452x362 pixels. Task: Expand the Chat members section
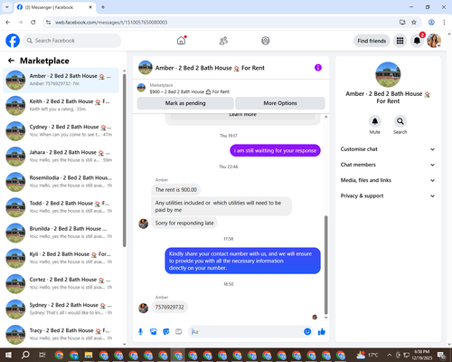pyautogui.click(x=388, y=165)
